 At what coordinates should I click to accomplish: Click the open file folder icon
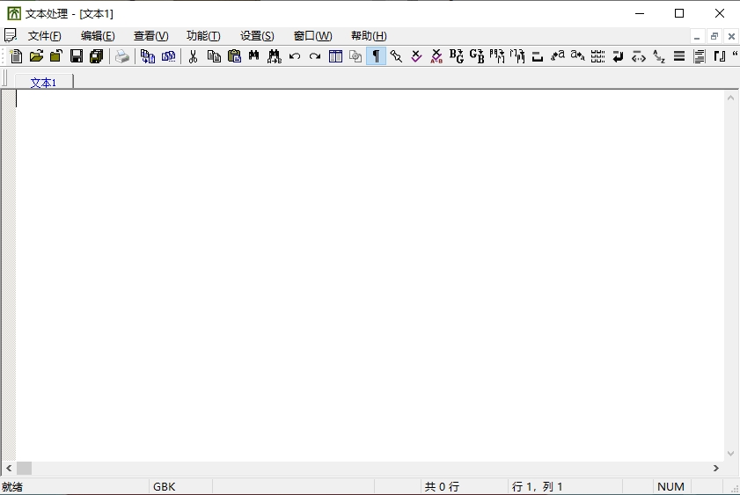tap(36, 56)
